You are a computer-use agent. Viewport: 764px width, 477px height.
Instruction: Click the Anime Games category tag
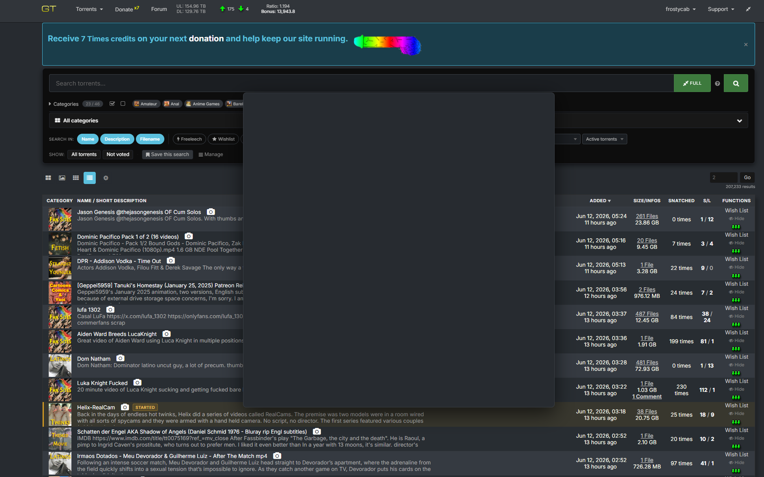[203, 104]
